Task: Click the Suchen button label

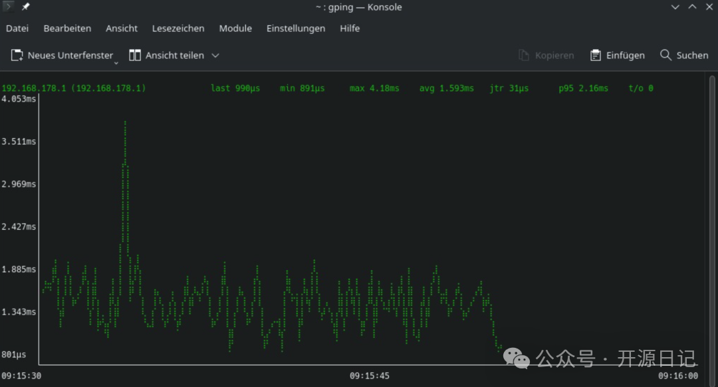Action: point(692,55)
